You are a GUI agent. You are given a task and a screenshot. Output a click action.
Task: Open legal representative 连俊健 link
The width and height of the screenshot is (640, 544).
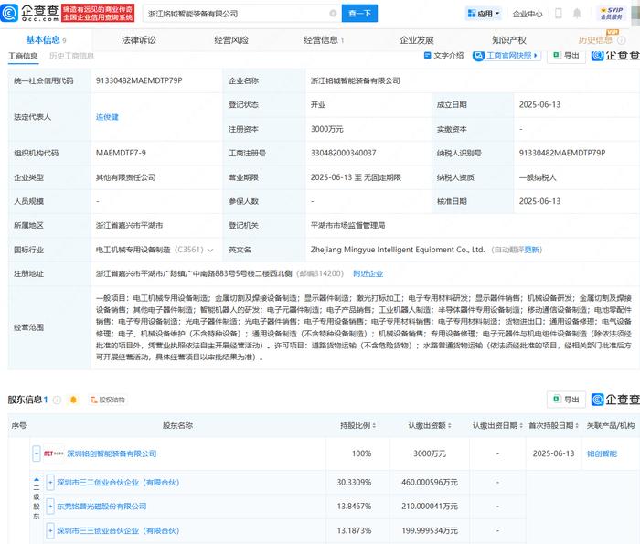tap(107, 117)
